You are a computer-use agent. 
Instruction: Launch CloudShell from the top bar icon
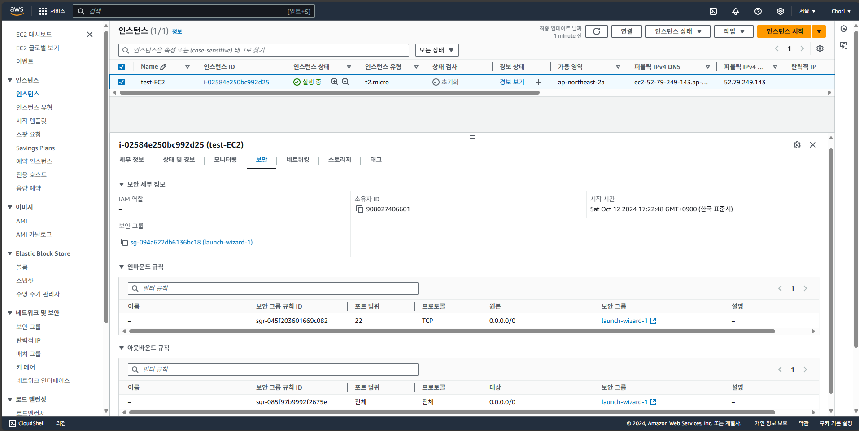(x=713, y=11)
